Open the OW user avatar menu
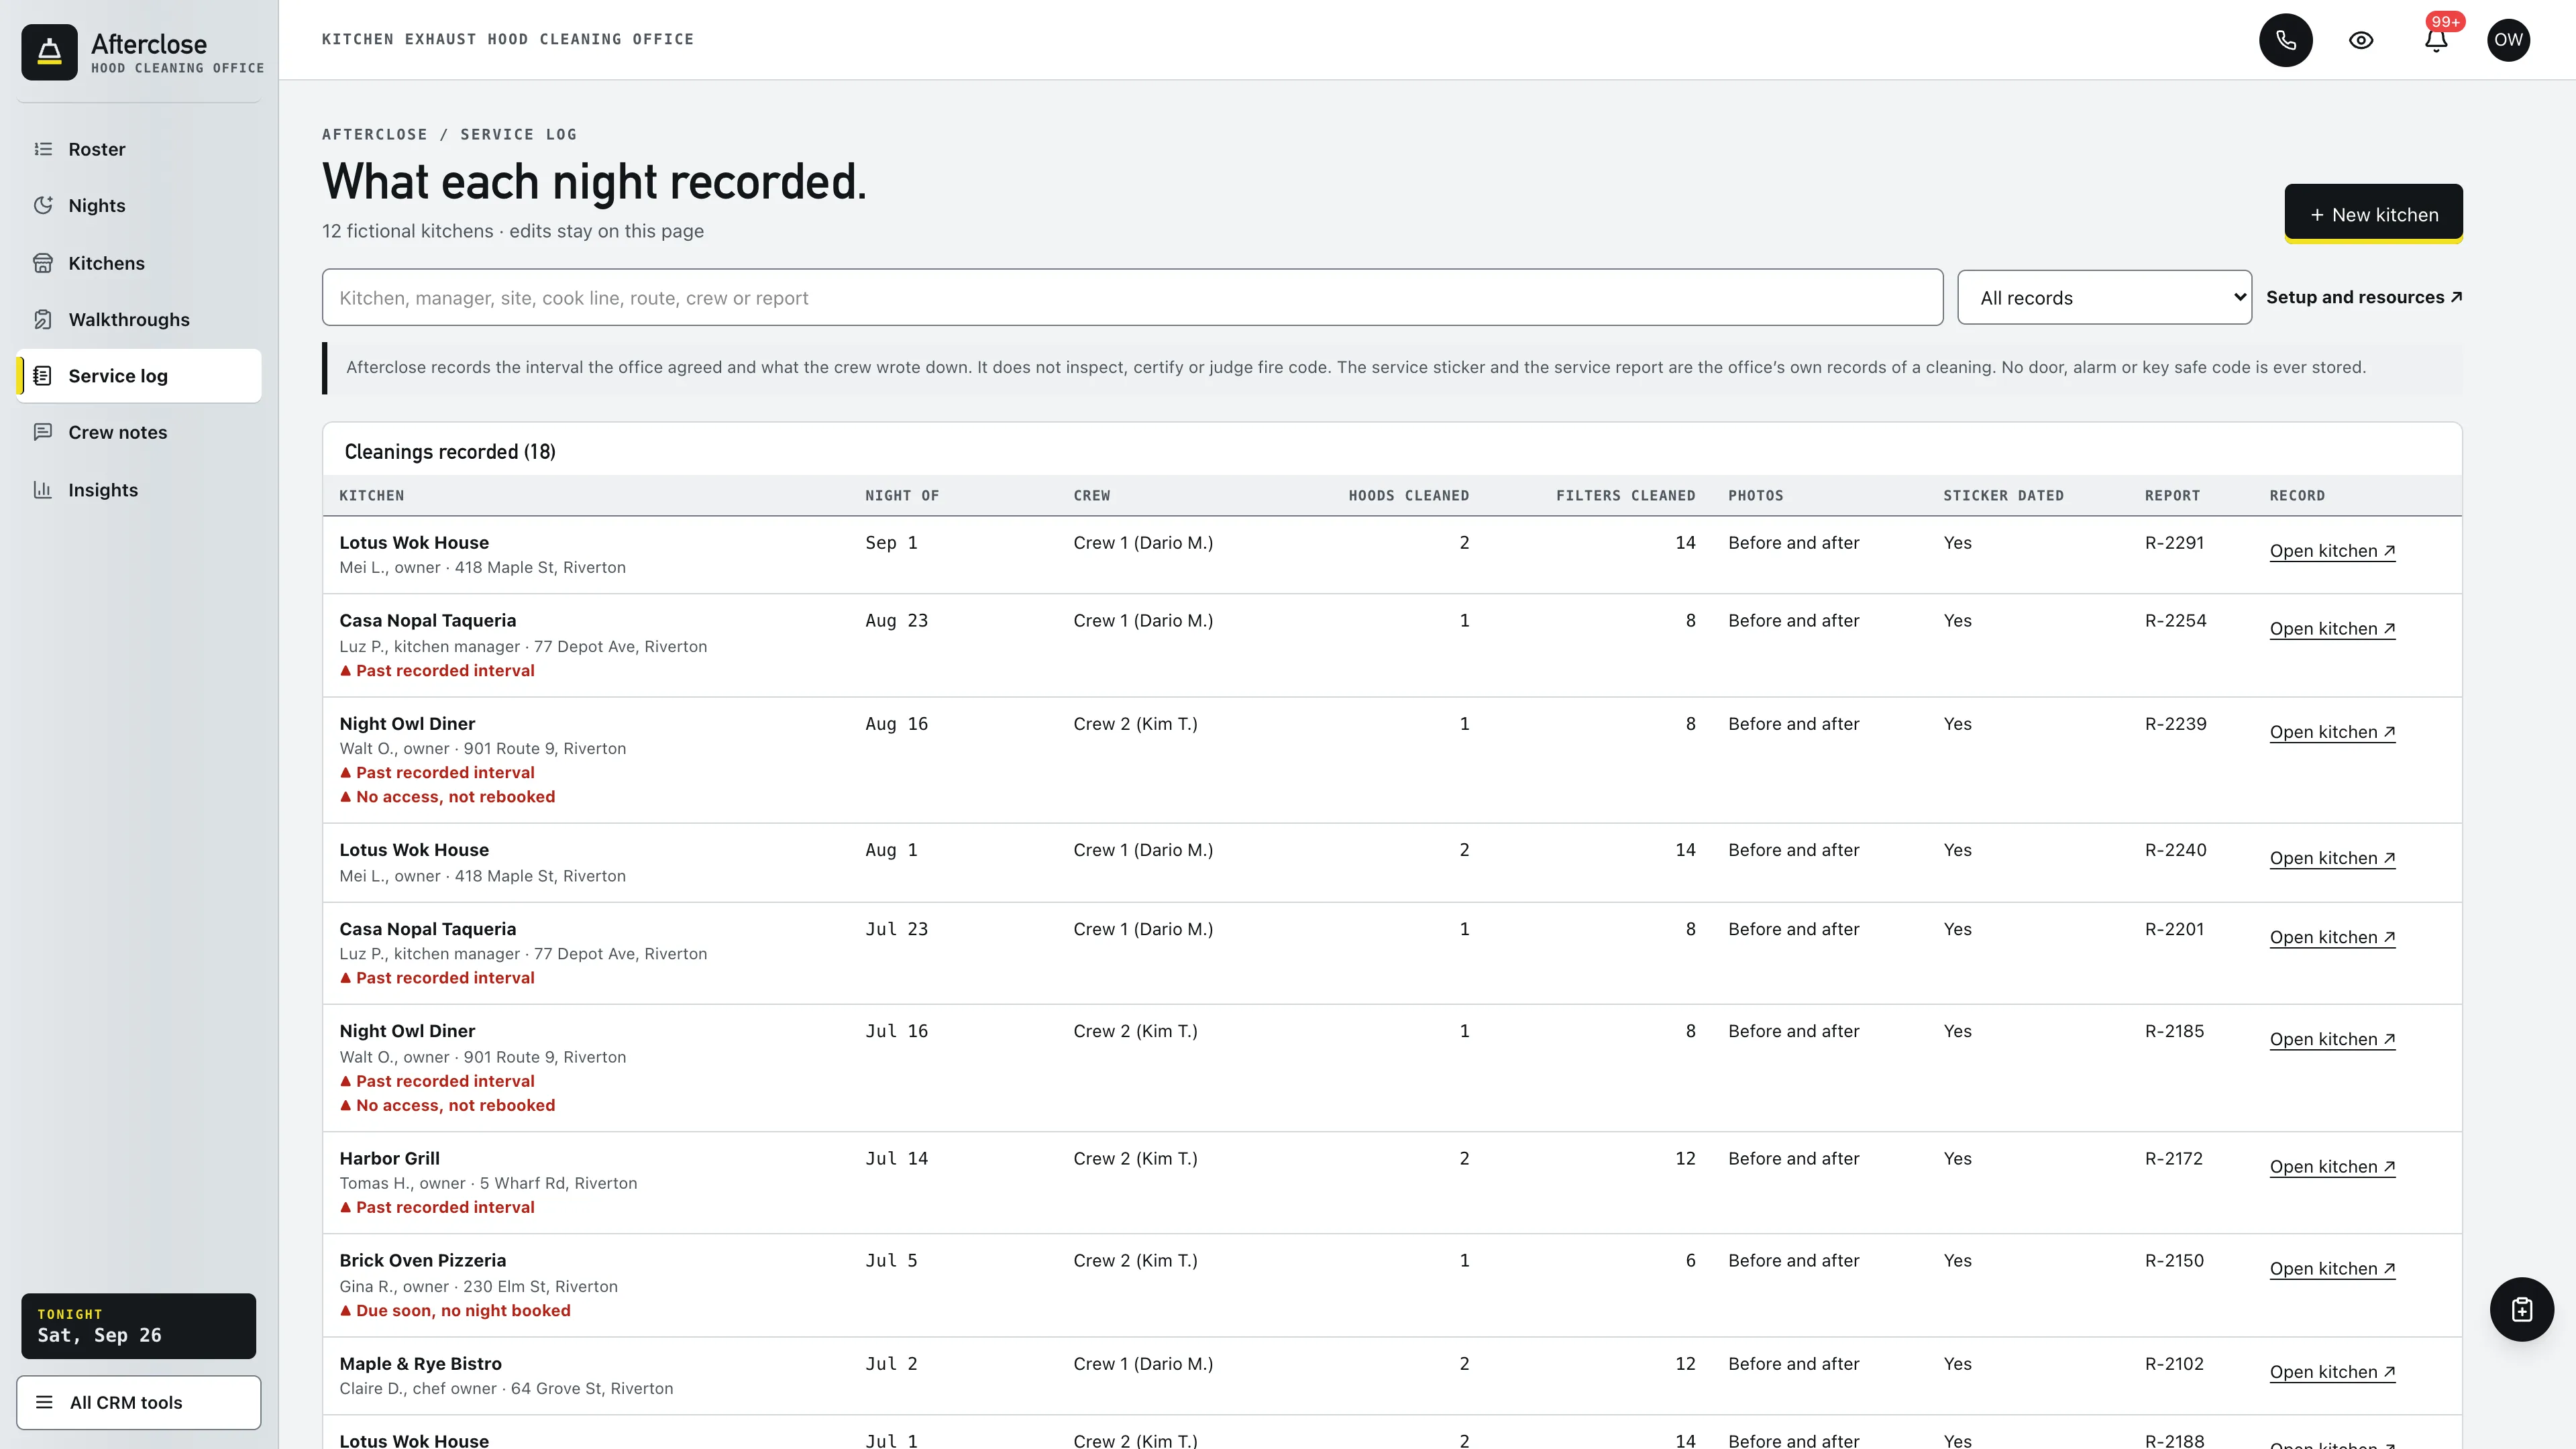Image resolution: width=2576 pixels, height=1449 pixels. (x=2508, y=40)
